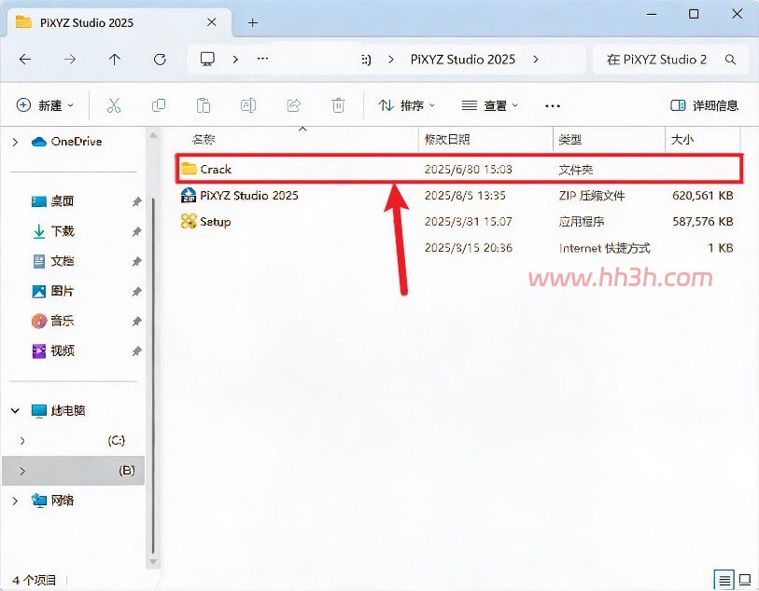This screenshot has height=591, width=759.
Task: Maximize the File Explorer window
Action: pos(694,14)
